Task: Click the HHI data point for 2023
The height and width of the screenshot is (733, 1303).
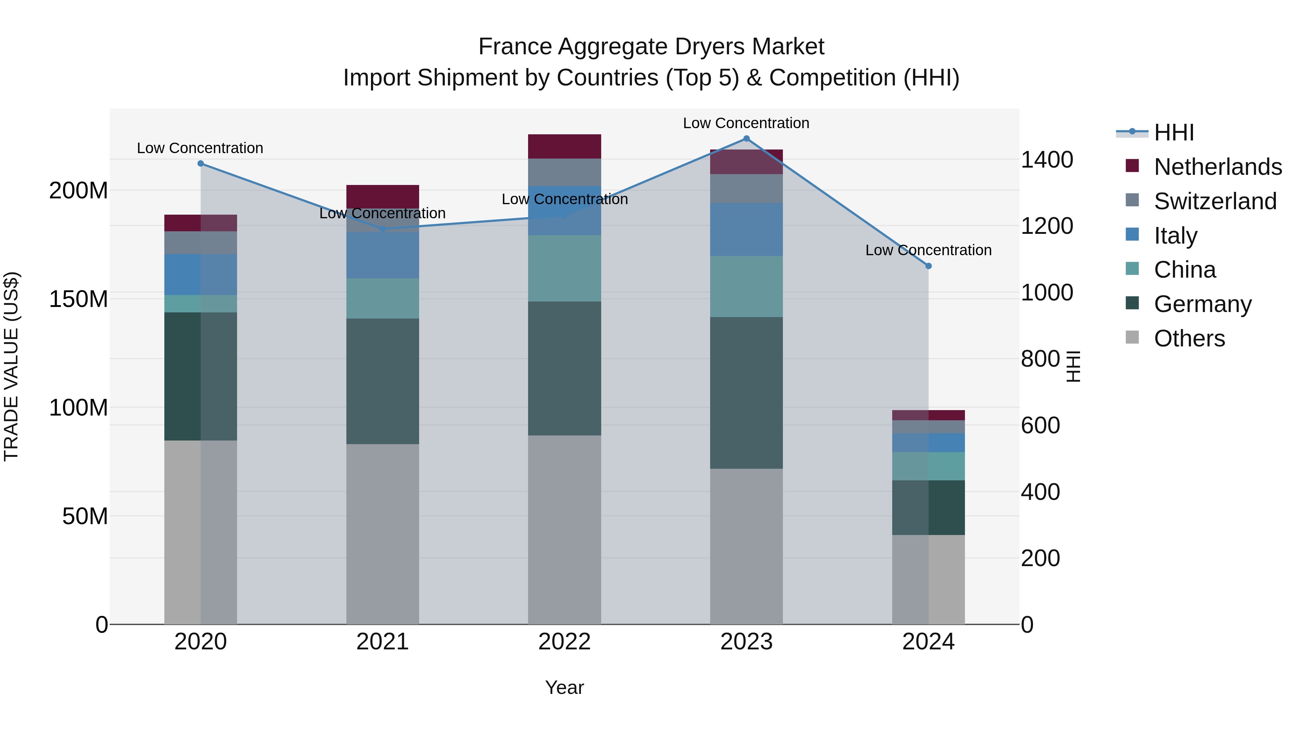Action: 747,139
